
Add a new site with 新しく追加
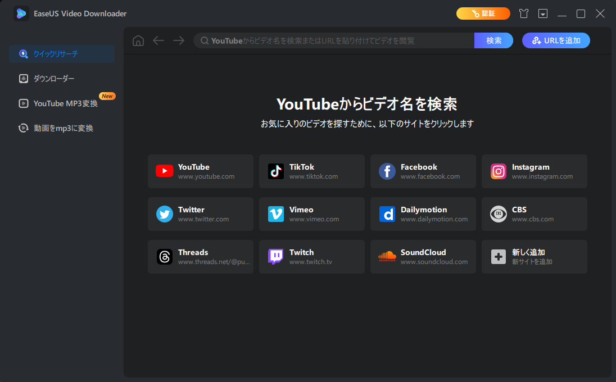[x=534, y=257]
